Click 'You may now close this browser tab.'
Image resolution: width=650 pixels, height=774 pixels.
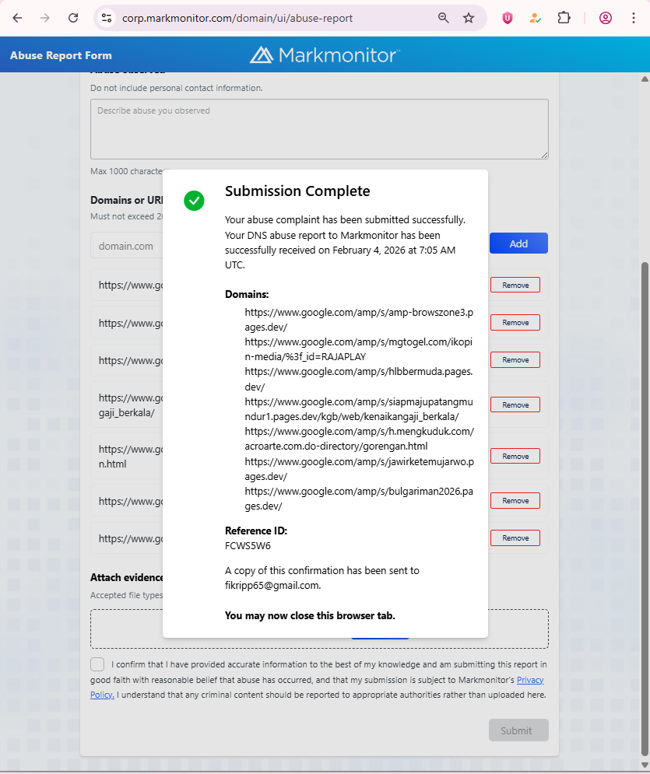(310, 615)
